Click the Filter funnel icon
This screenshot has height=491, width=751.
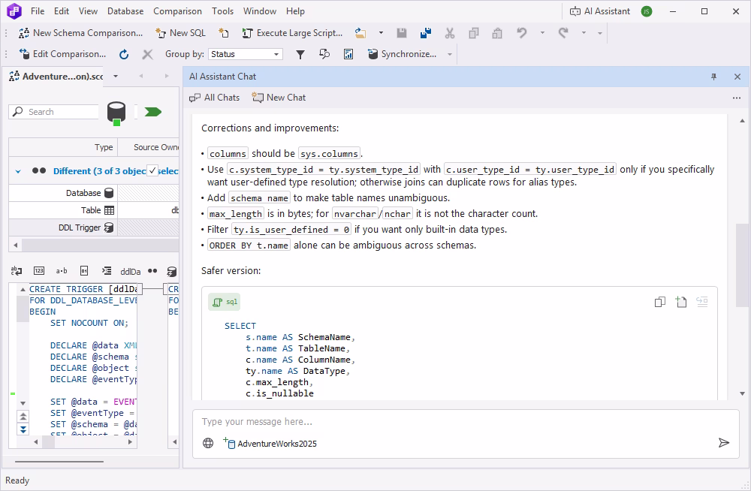click(x=300, y=54)
